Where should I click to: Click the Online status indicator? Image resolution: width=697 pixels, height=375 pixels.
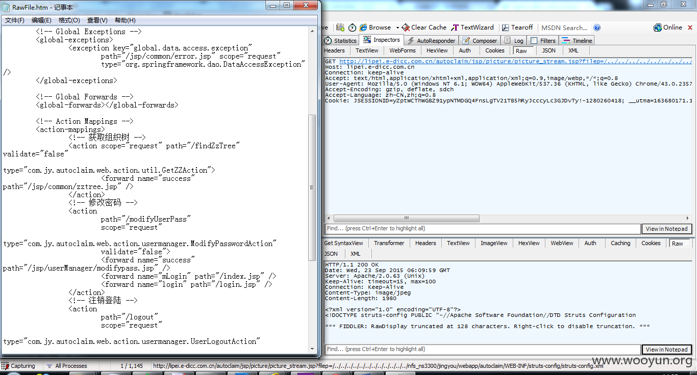coord(668,28)
